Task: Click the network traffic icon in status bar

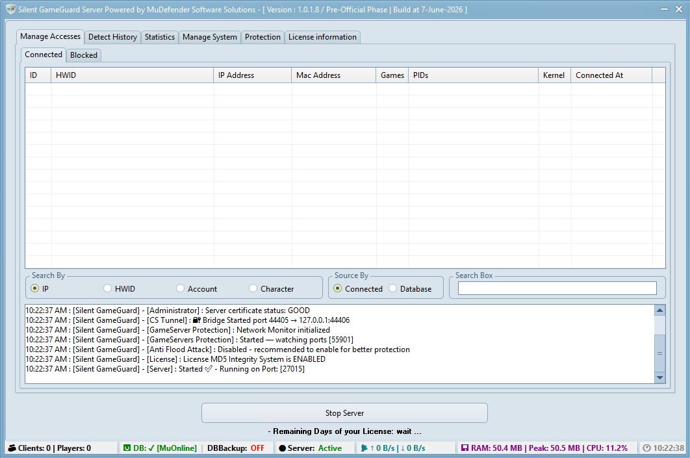Action: click(364, 448)
